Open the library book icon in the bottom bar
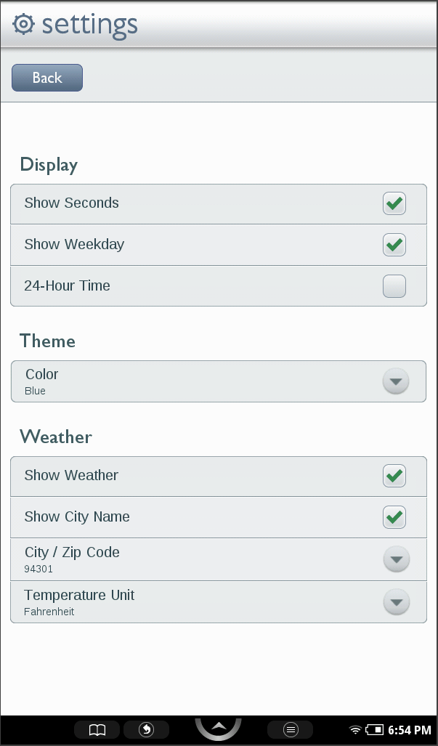Screen dimensions: 438x746 point(97,730)
